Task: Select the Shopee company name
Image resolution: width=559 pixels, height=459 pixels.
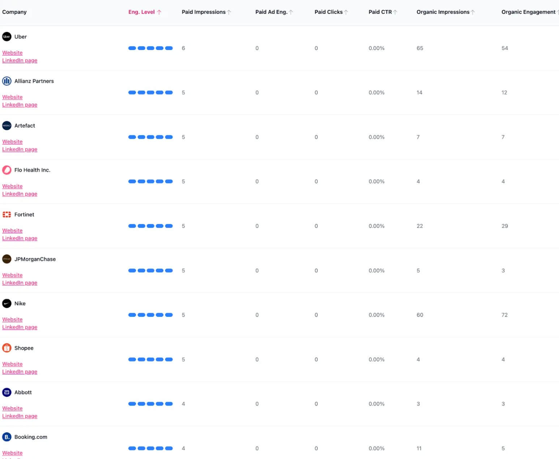Action: 24,348
